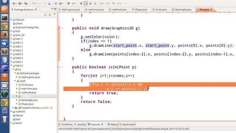The width and height of the screenshot is (236, 133).
Task: Open the Javadoc tab
Action: pos(80,125)
